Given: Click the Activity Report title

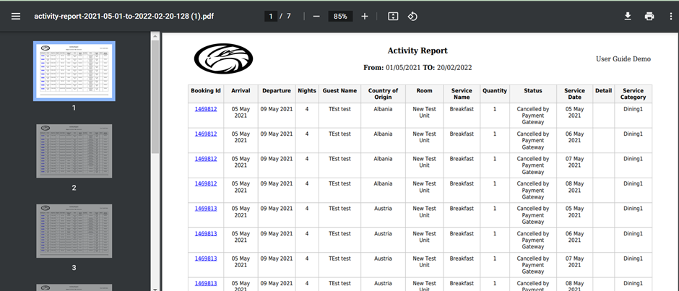Looking at the screenshot, I should coord(418,51).
